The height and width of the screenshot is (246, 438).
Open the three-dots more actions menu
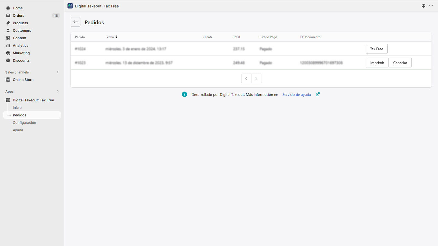pos(431,6)
